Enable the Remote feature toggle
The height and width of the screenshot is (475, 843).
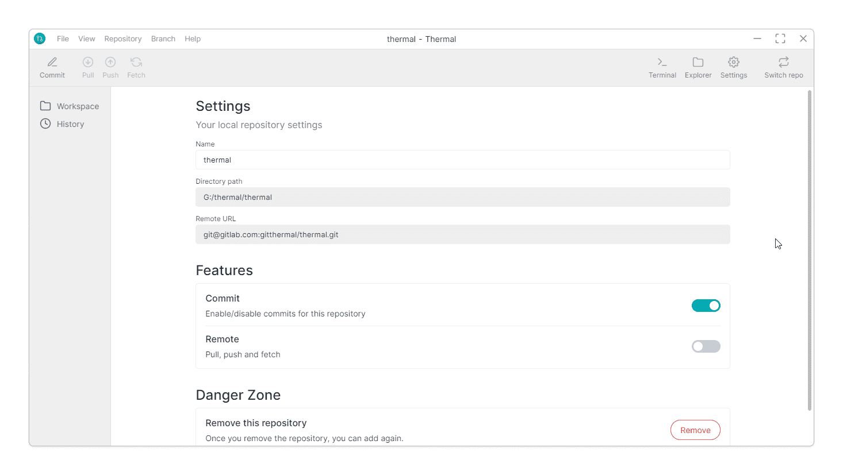pos(706,346)
